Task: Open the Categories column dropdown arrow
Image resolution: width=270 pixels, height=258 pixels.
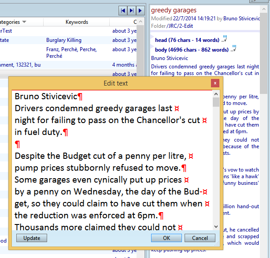Action: [x=24, y=22]
